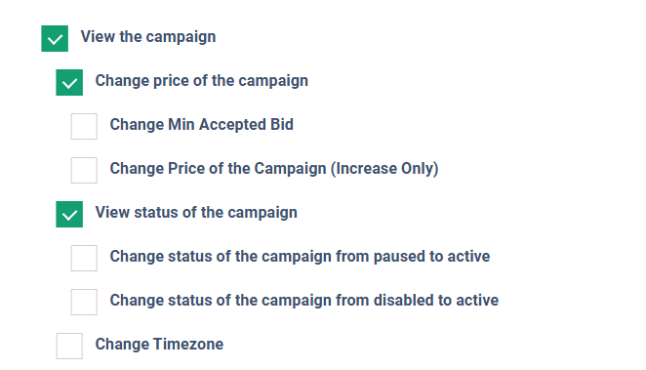Check the paused to active status box
Image resolution: width=646 pixels, height=370 pixels.
tap(84, 259)
